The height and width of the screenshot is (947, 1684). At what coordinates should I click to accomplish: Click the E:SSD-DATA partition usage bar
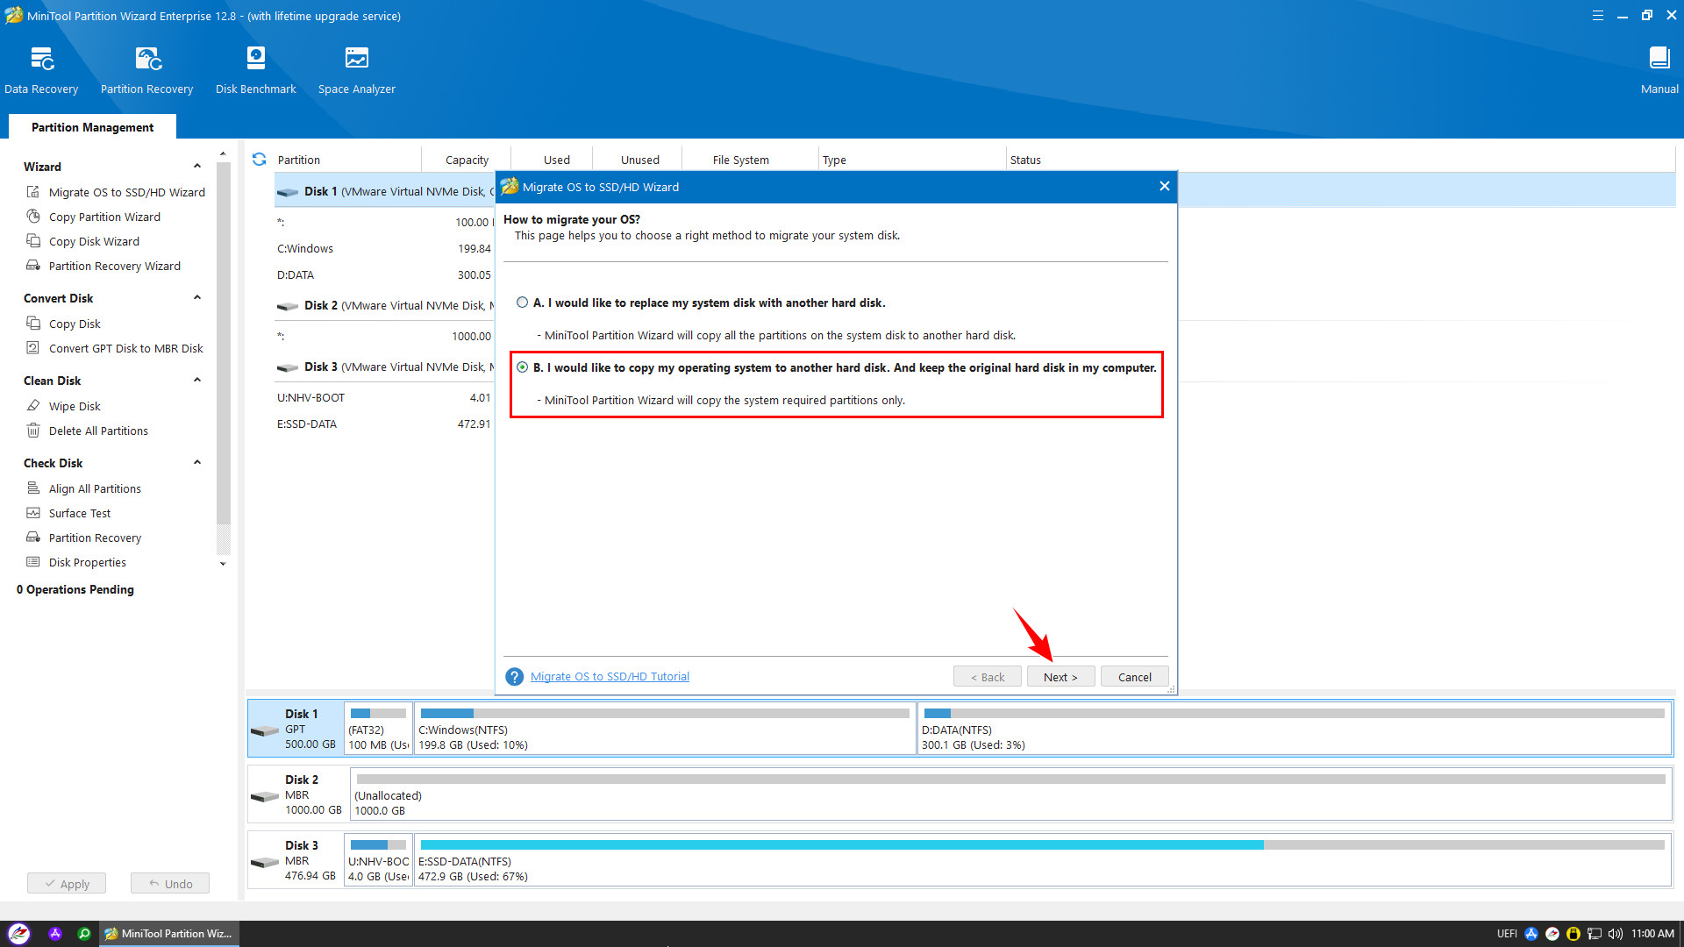pos(1042,845)
